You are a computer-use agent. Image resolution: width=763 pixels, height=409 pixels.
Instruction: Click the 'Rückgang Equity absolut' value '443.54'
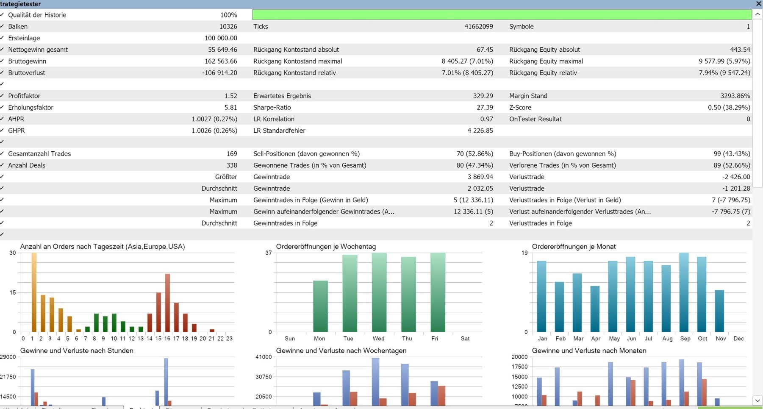(740, 50)
